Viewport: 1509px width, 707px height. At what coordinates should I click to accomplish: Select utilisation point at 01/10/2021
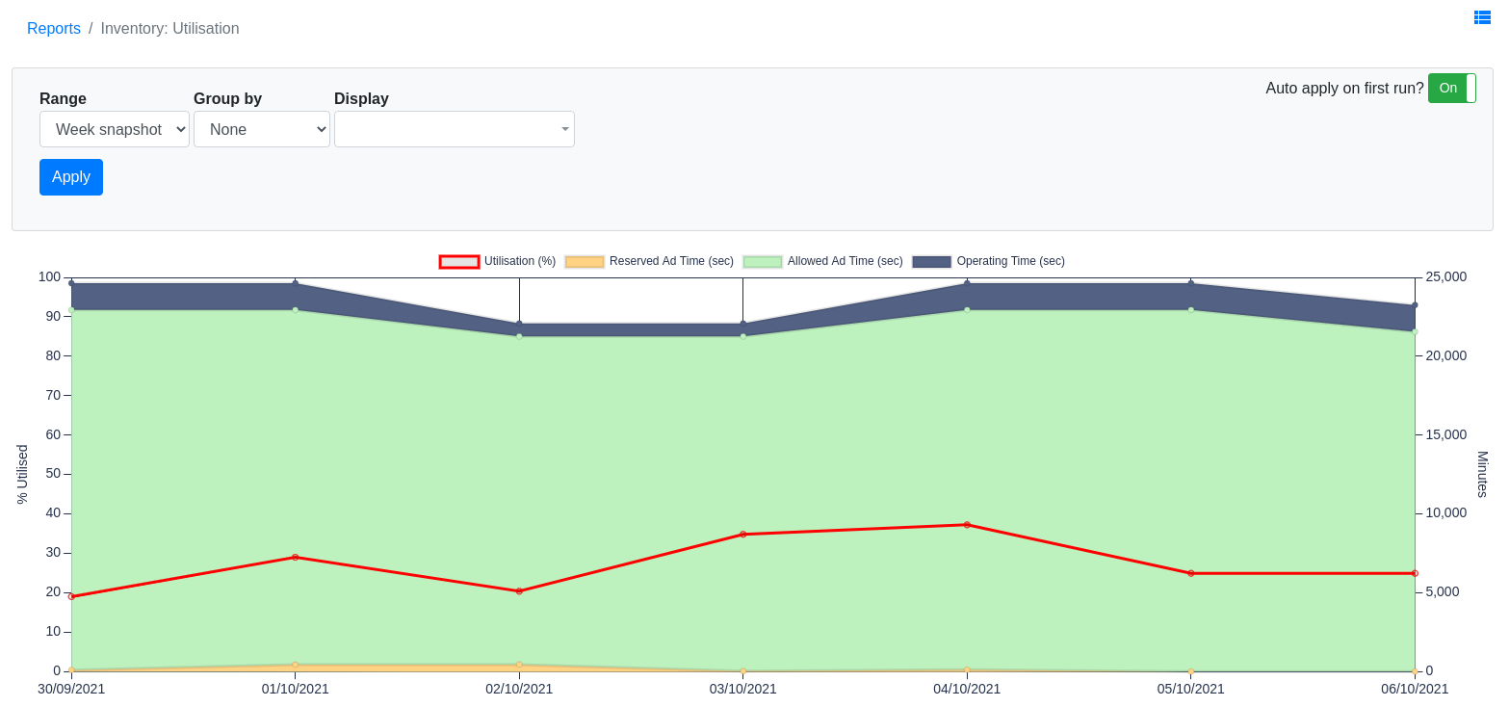coord(295,557)
